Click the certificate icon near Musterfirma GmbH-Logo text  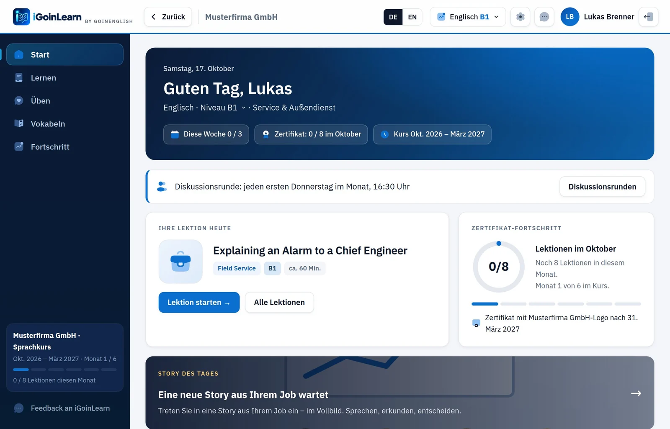[476, 324]
